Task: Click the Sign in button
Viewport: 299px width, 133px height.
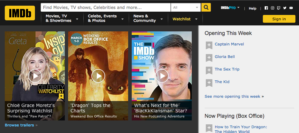Action: click(x=279, y=19)
